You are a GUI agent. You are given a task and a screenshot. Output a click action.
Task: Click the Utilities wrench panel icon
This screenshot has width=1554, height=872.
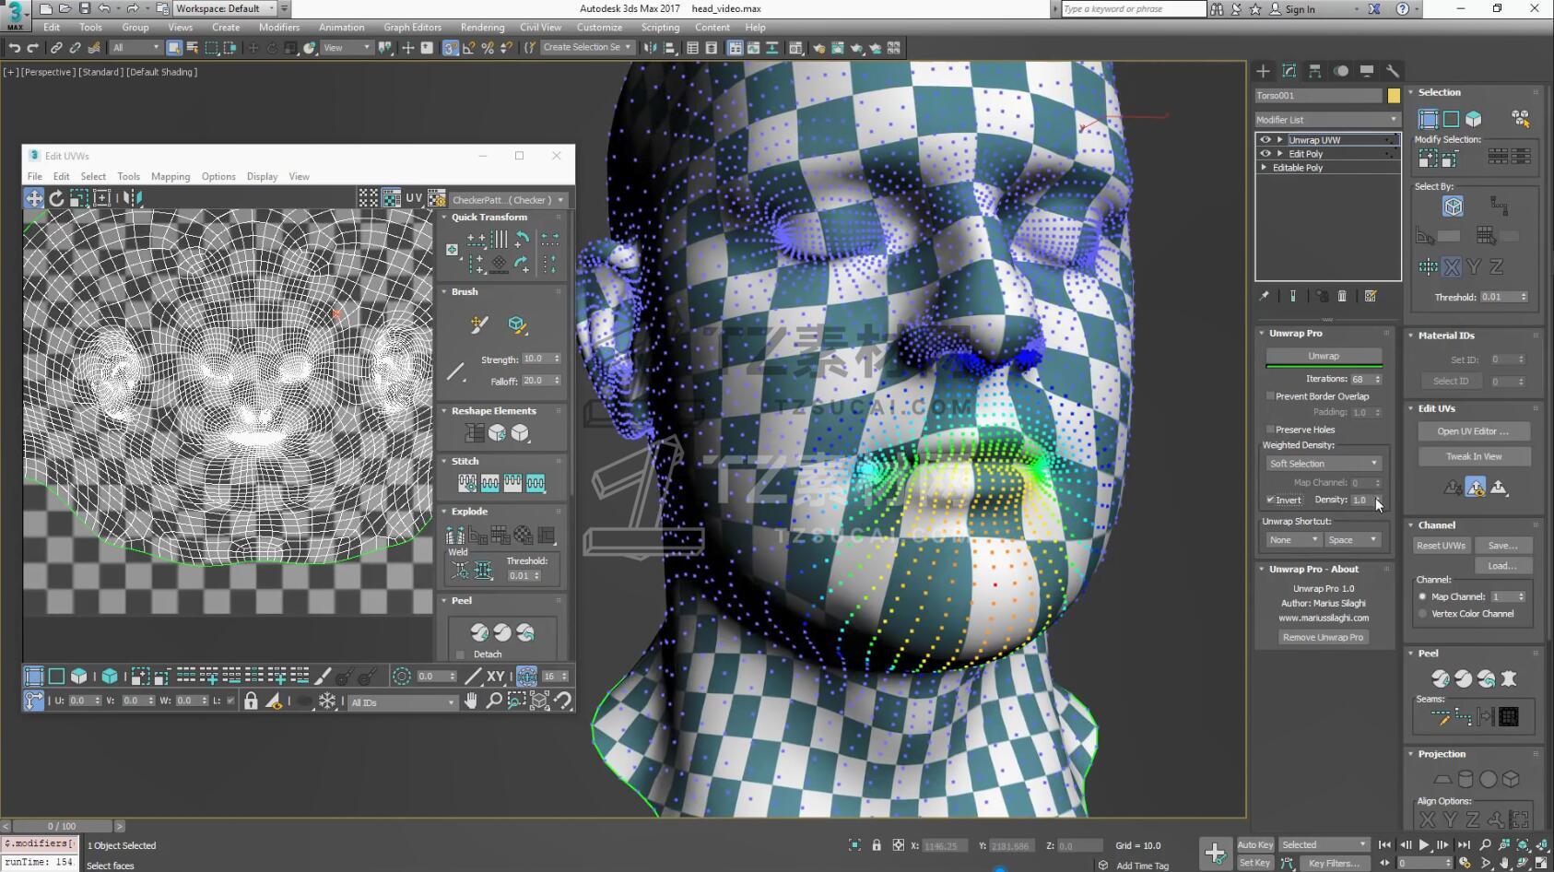1393,71
